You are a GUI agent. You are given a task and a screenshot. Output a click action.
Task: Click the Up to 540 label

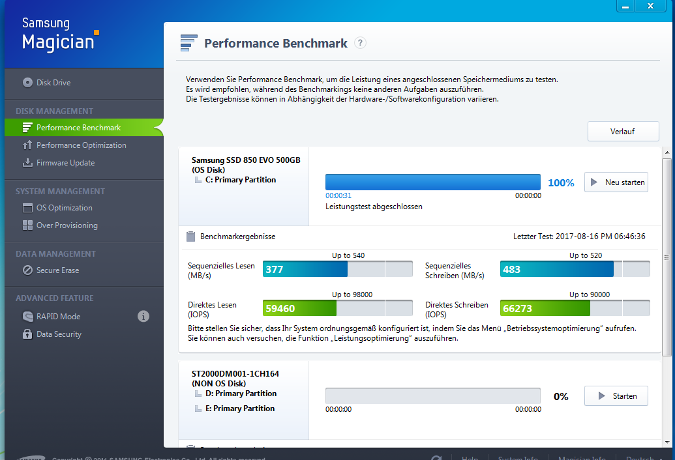348,255
